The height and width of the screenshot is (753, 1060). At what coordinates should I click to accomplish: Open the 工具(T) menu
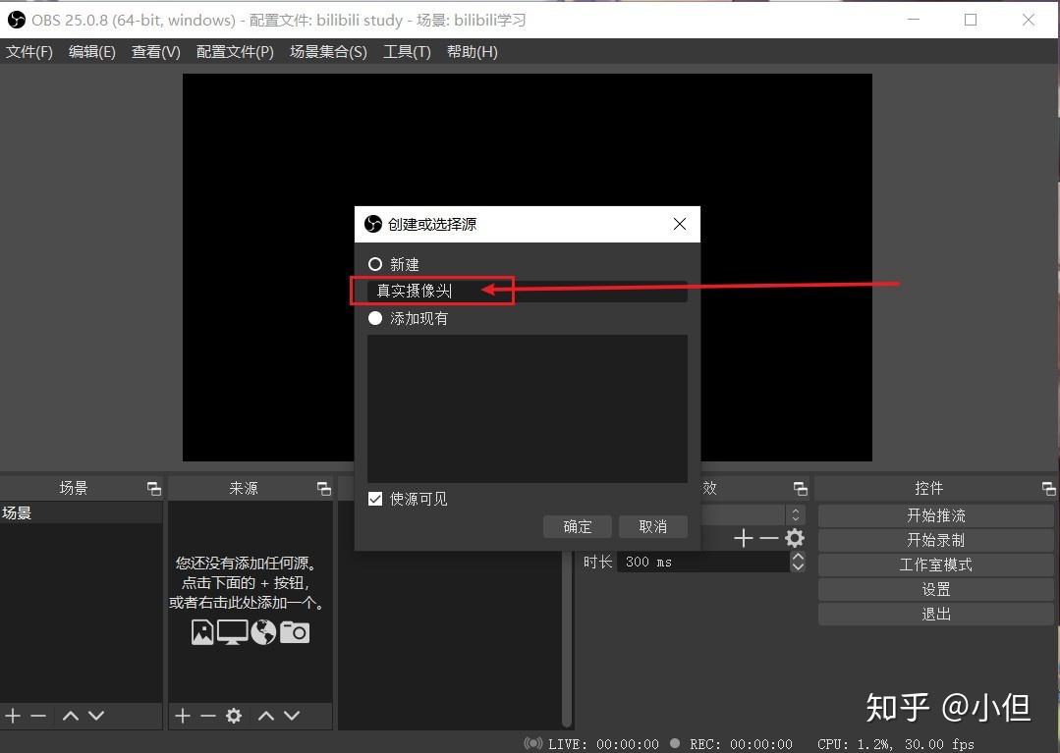pos(406,51)
